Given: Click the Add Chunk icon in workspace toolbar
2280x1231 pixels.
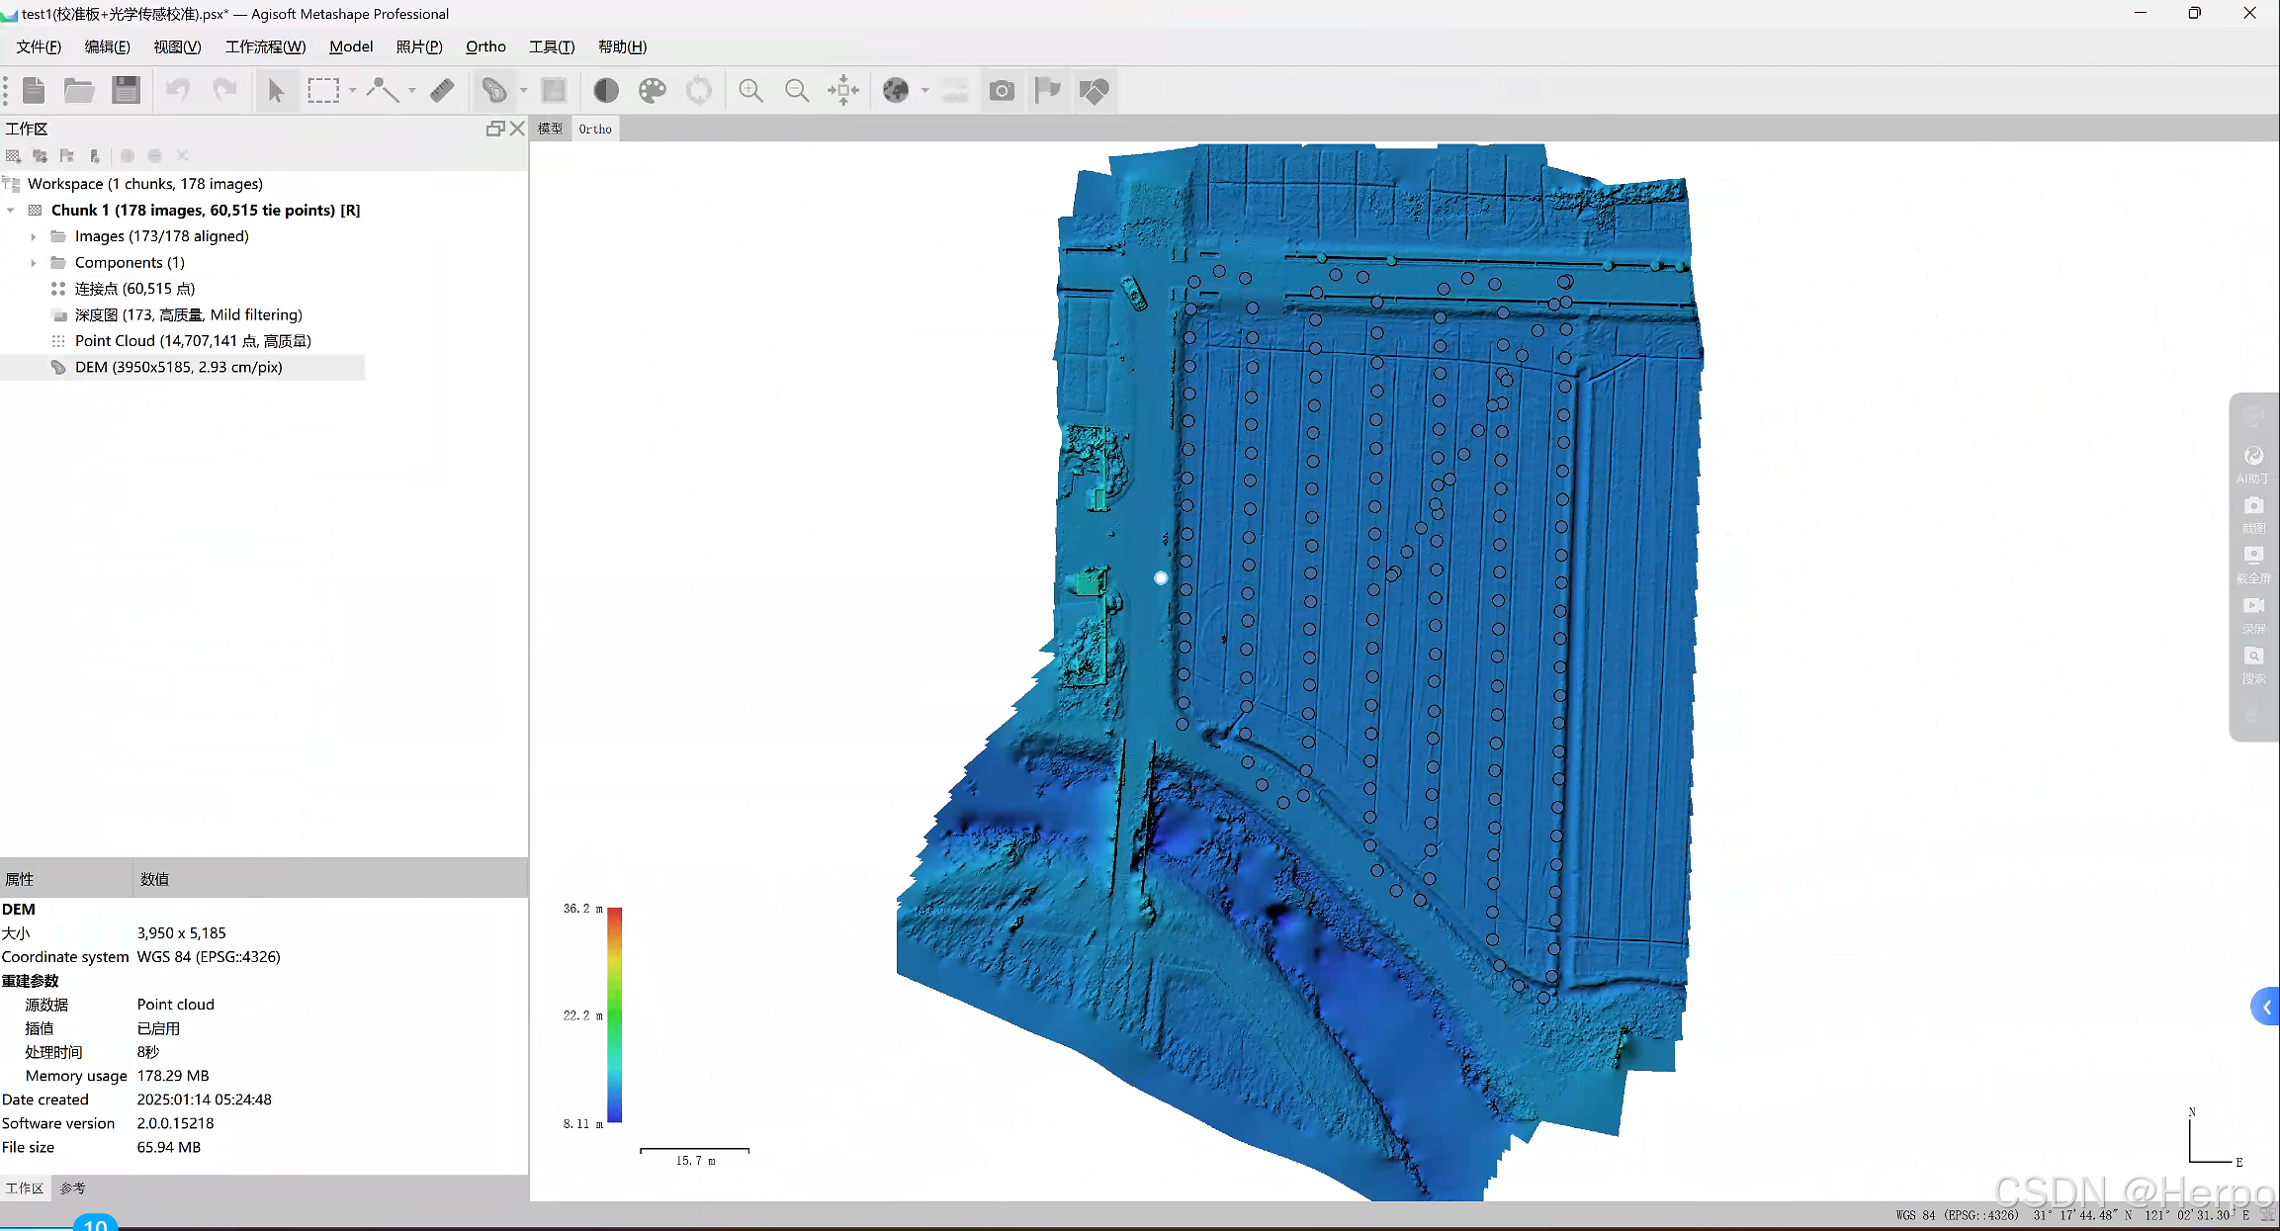Looking at the screenshot, I should click(14, 156).
